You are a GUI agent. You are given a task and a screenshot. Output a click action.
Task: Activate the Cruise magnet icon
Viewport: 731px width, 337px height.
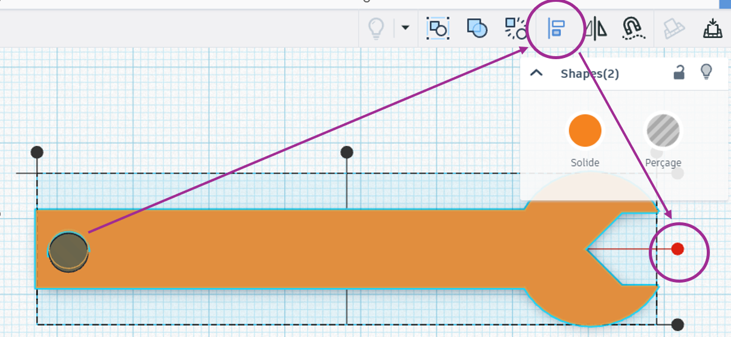(x=632, y=28)
